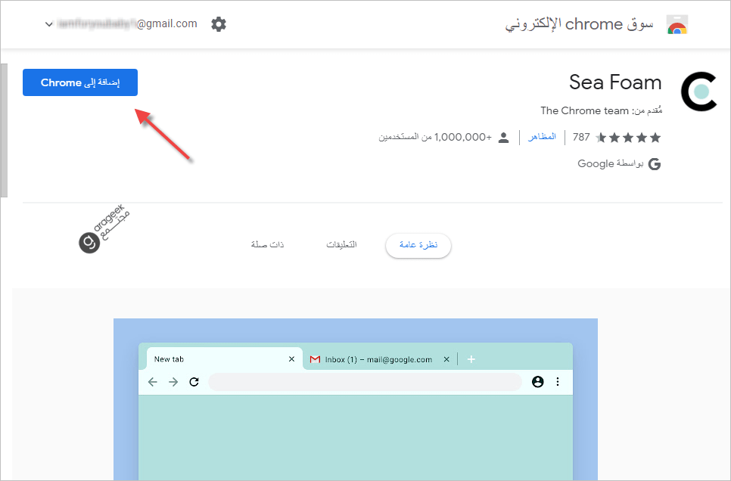Image resolution: width=731 pixels, height=481 pixels.
Task: Click the users person icon
Action: click(x=503, y=138)
